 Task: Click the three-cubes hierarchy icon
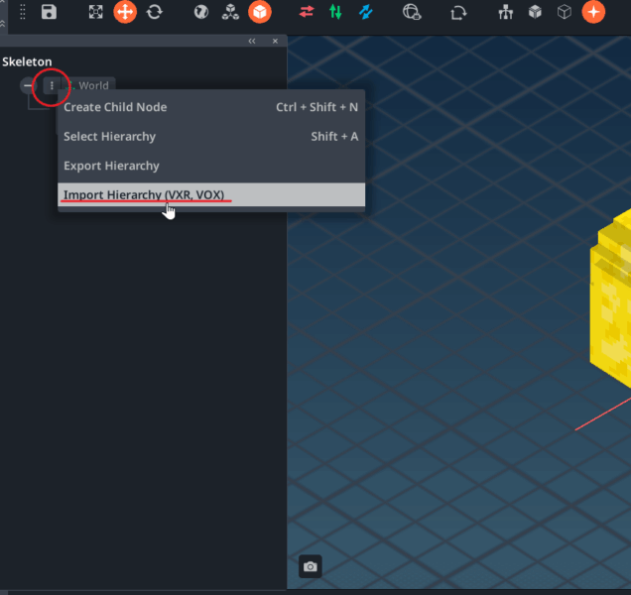230,12
